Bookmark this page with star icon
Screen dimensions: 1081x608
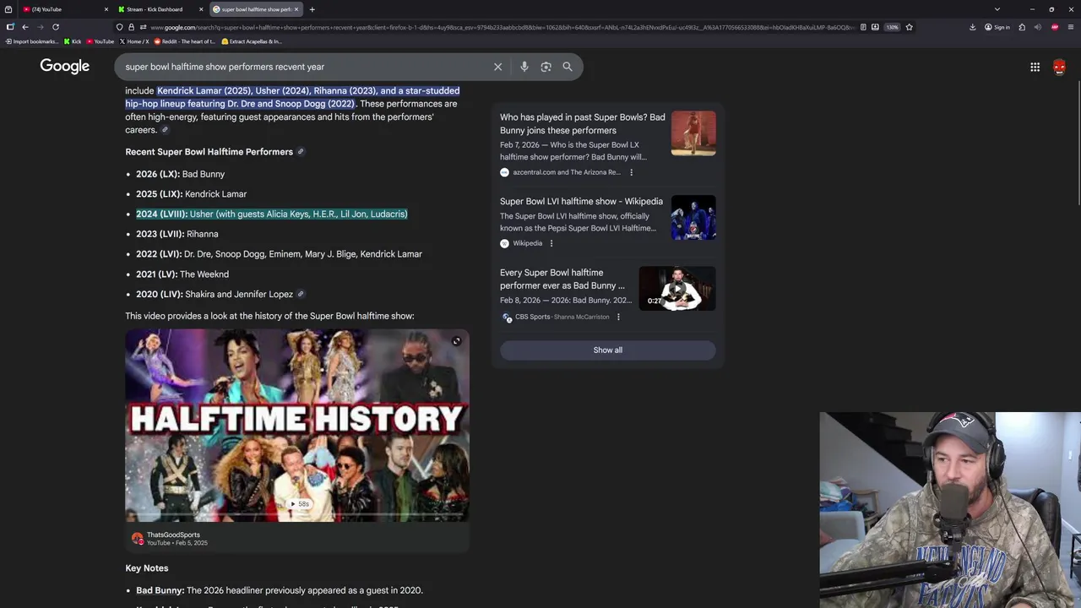[909, 27]
